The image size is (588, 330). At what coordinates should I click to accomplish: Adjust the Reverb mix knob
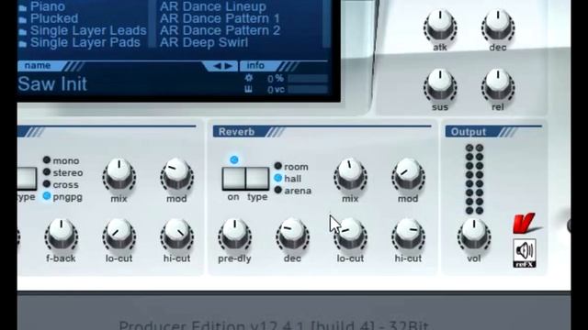[x=350, y=175]
